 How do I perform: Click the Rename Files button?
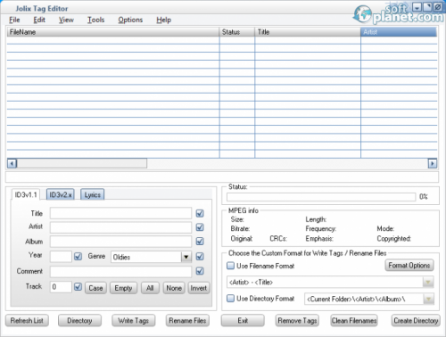click(x=187, y=321)
